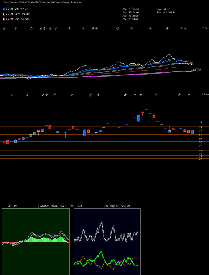
Task: Select the 'DOW MT: 73.97' legend text
Action: (x=18, y=14)
